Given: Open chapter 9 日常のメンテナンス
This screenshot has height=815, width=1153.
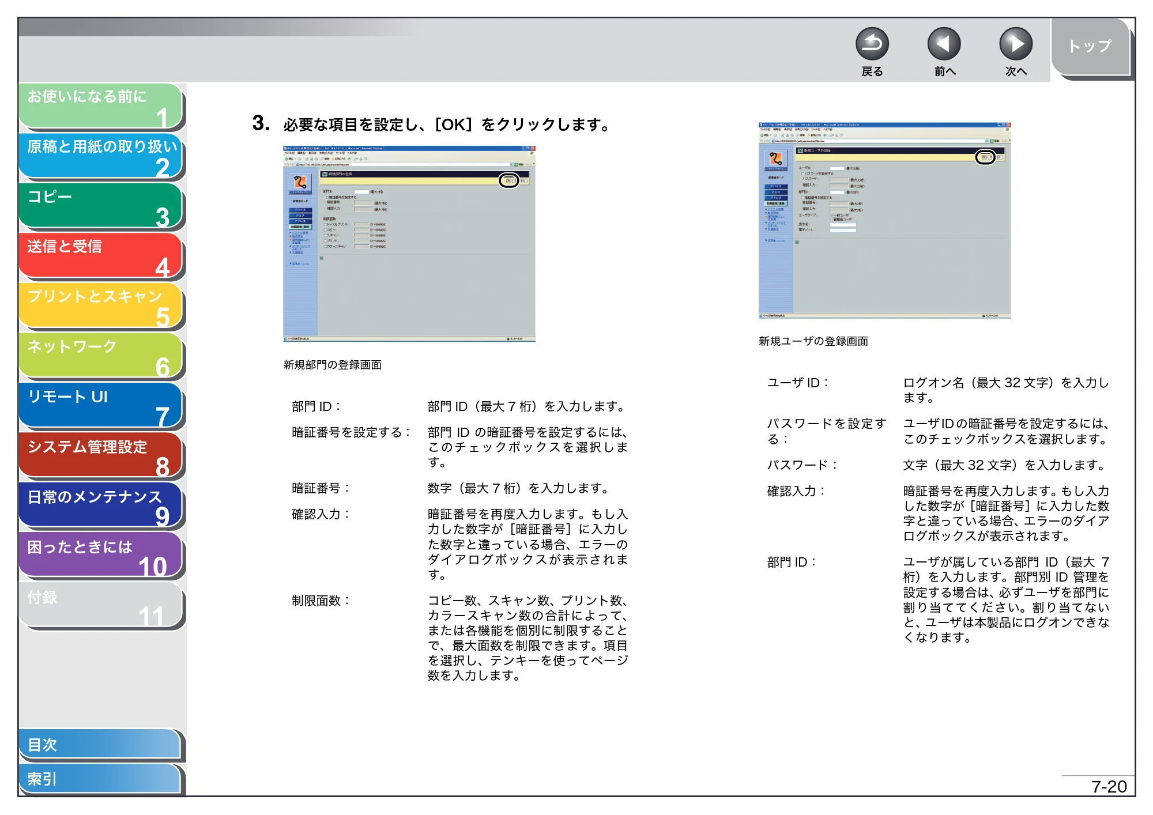Looking at the screenshot, I should pos(101,505).
